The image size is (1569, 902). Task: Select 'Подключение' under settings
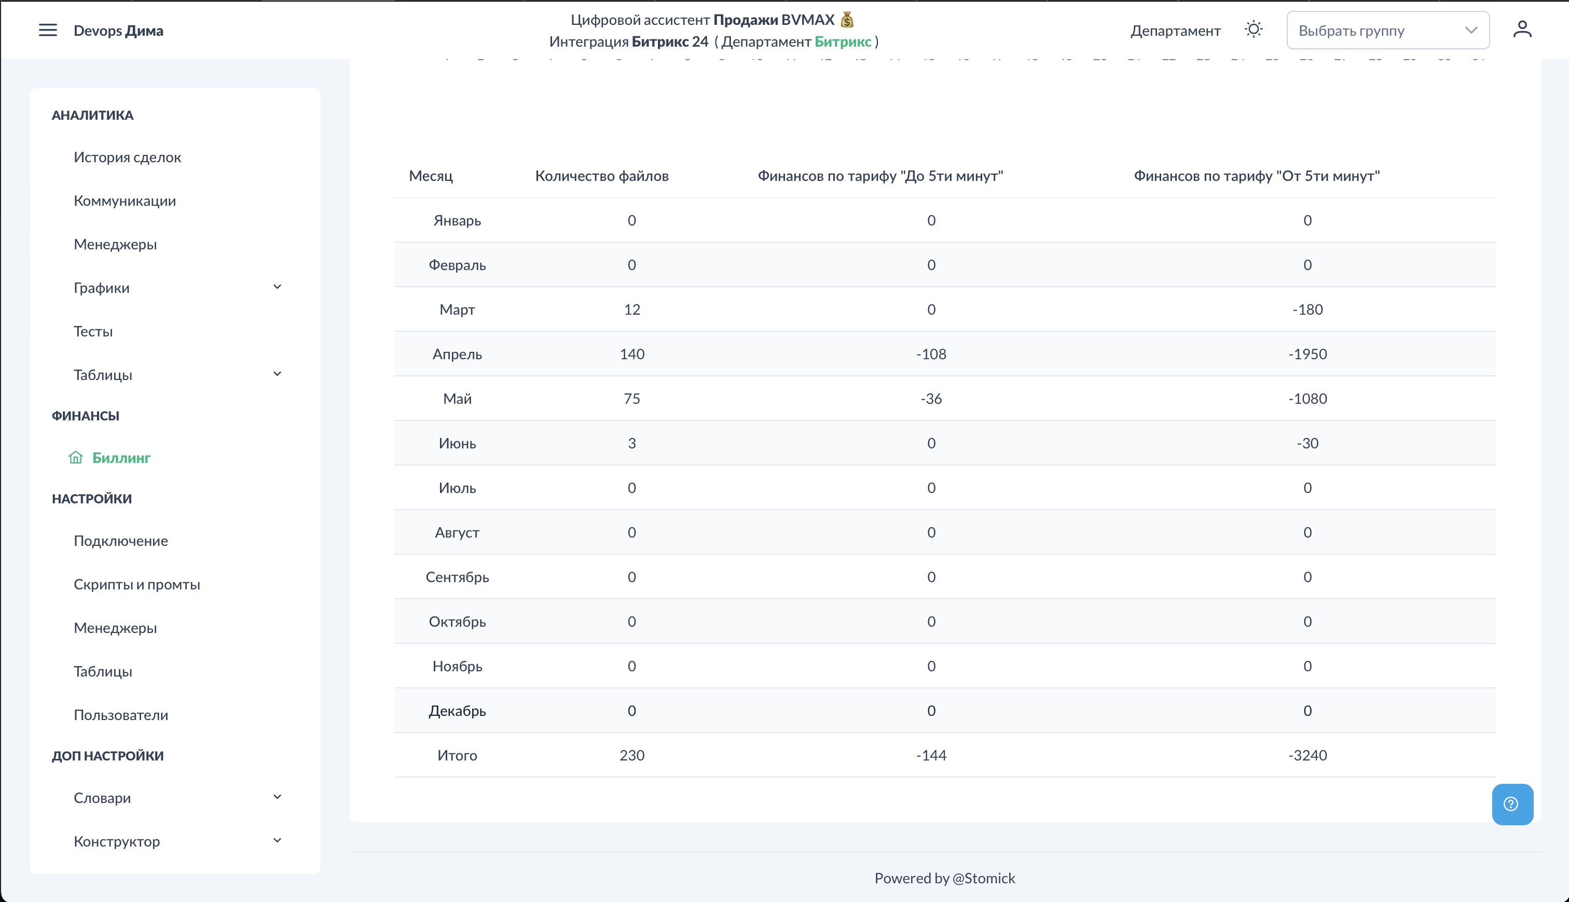point(121,541)
